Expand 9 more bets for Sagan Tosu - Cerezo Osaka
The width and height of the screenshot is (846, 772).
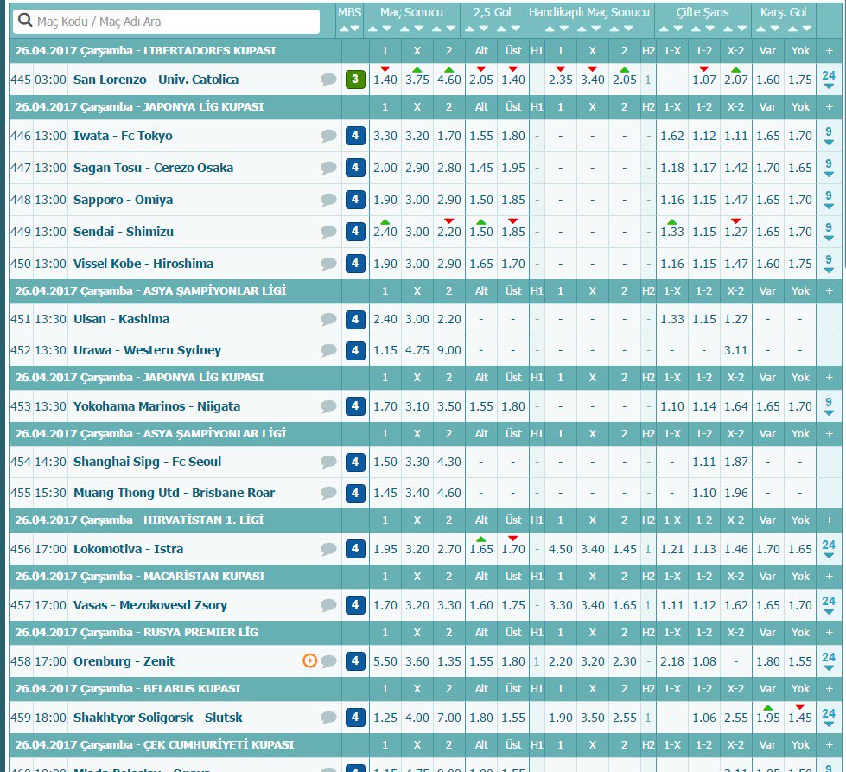click(x=829, y=168)
